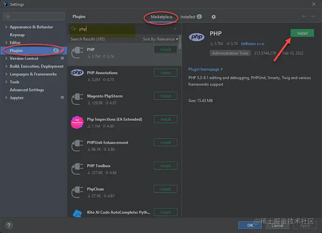This screenshot has height=233, width=322.
Task: Switch to the Installed tab
Action: [x=191, y=17]
